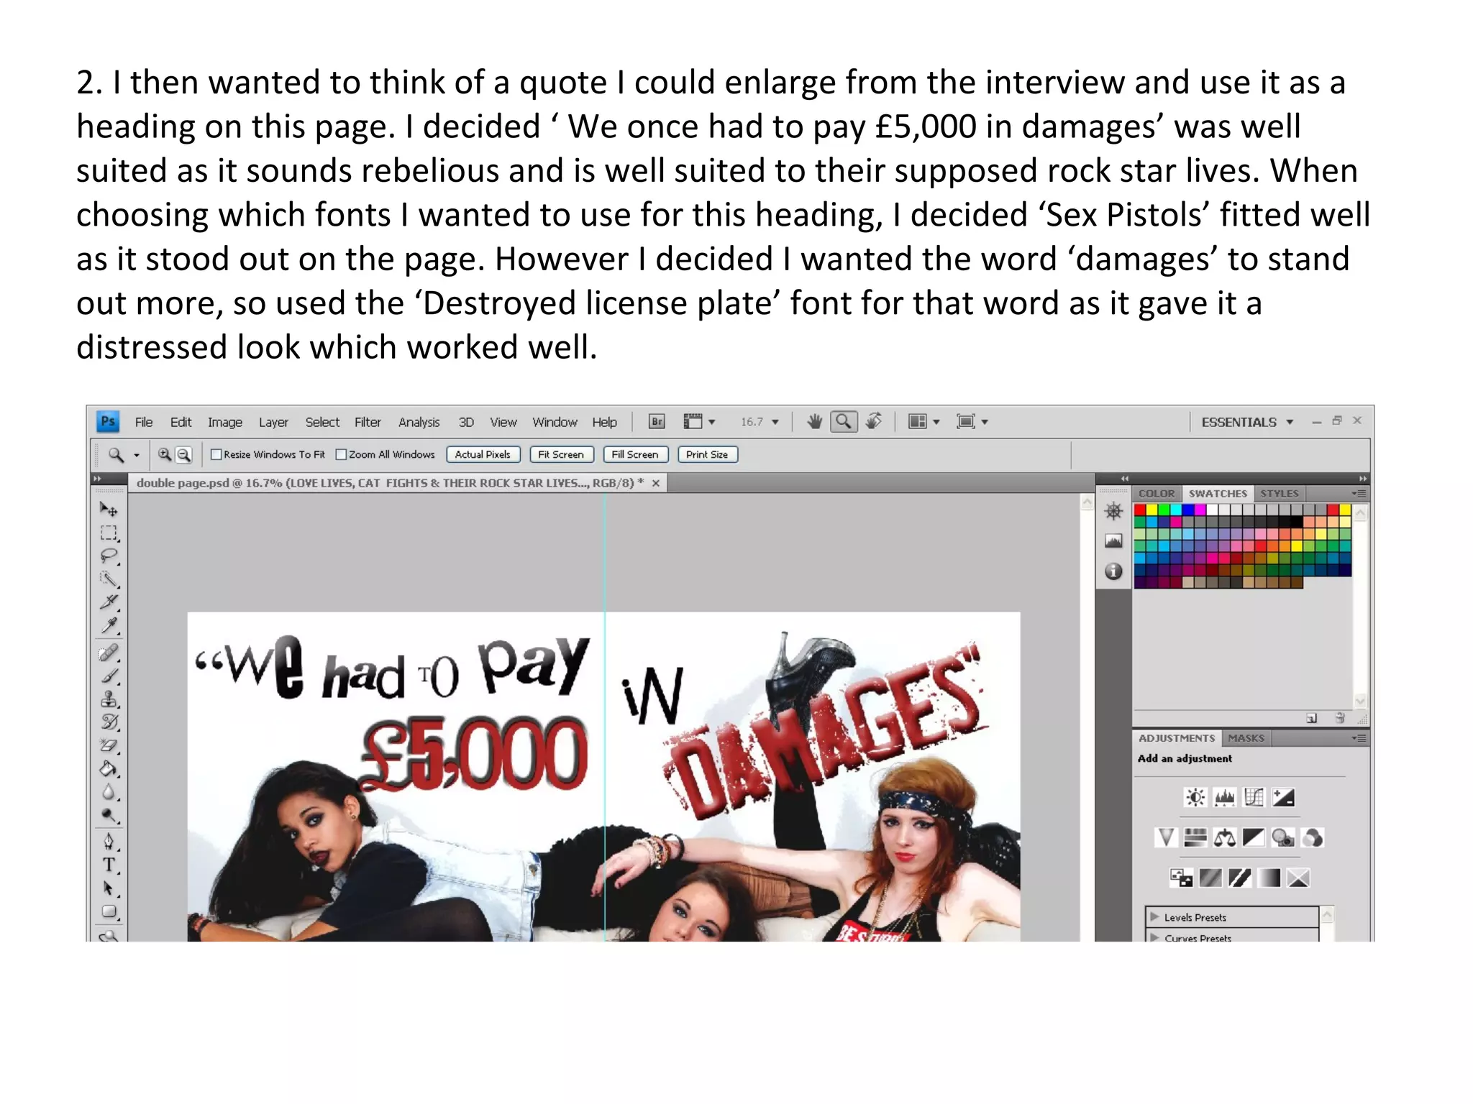This screenshot has width=1473, height=1104.
Task: Launch Adobe Bridge from Br icon
Action: [656, 422]
